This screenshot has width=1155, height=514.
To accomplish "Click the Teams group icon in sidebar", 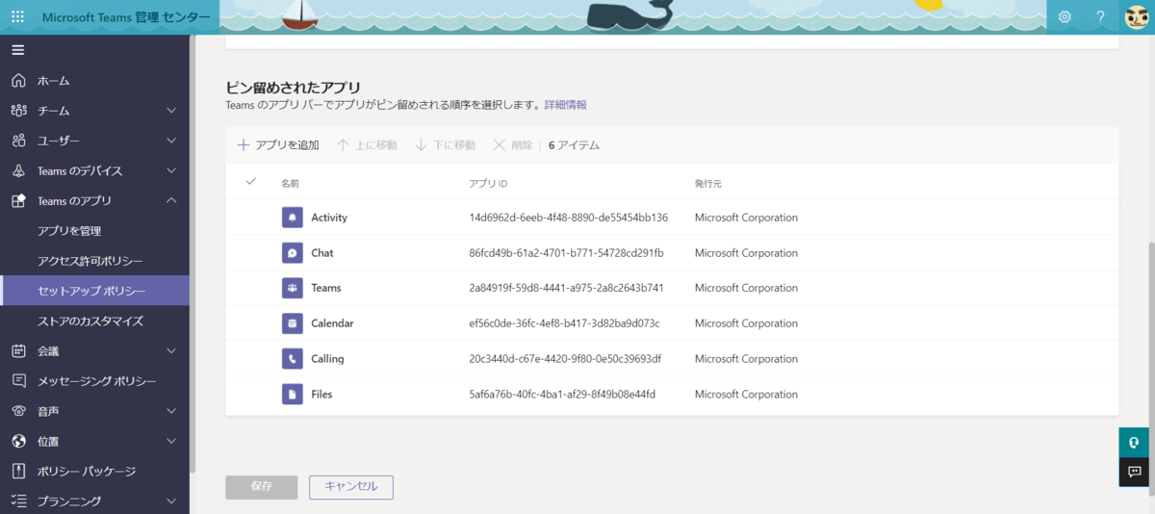I will [x=18, y=111].
